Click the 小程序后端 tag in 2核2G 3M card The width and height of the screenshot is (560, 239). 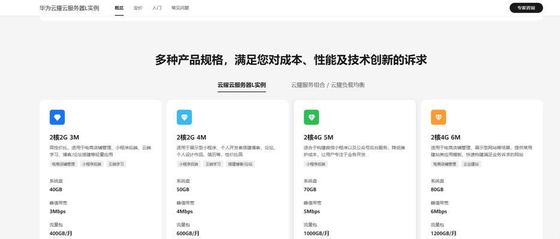coord(92,164)
